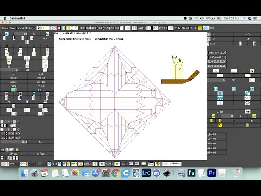Toggle the ckT checkbox
The image size is (261, 196).
[x=209, y=39]
